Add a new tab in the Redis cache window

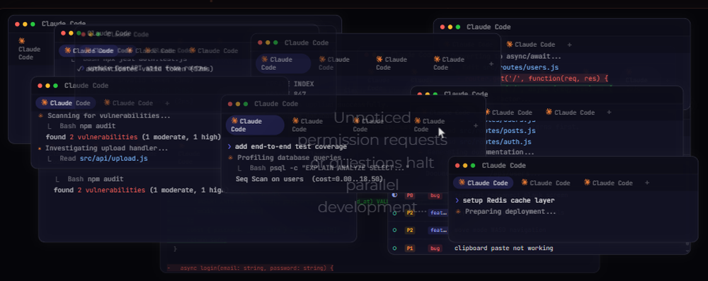click(x=647, y=183)
